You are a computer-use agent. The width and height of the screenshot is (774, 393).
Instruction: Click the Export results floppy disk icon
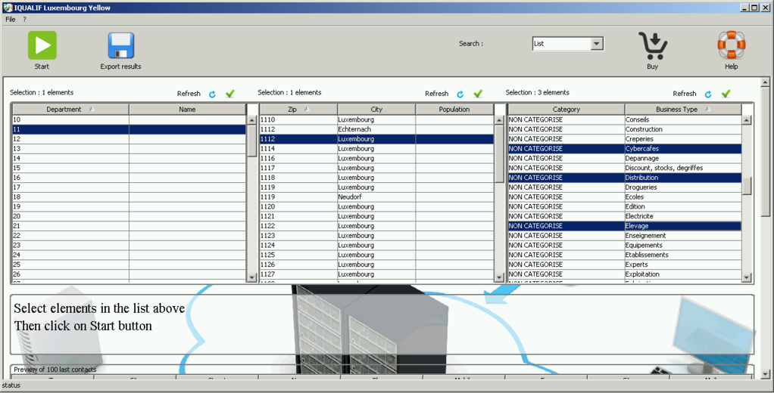(x=121, y=46)
